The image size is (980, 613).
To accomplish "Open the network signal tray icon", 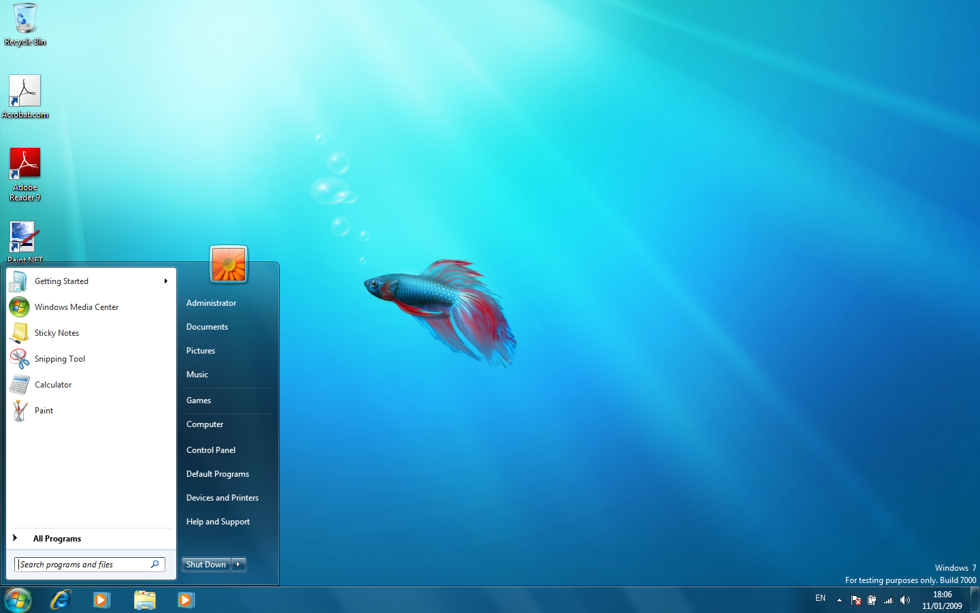I will 888,600.
